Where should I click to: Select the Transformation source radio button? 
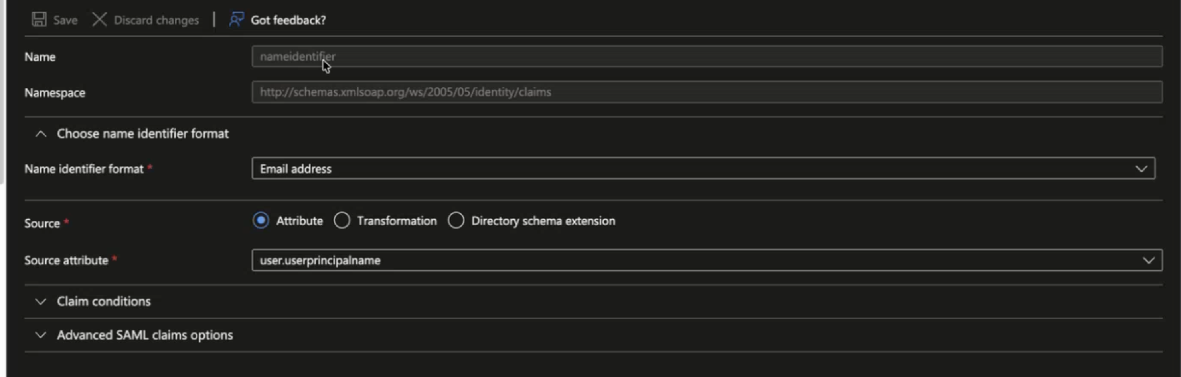point(342,221)
